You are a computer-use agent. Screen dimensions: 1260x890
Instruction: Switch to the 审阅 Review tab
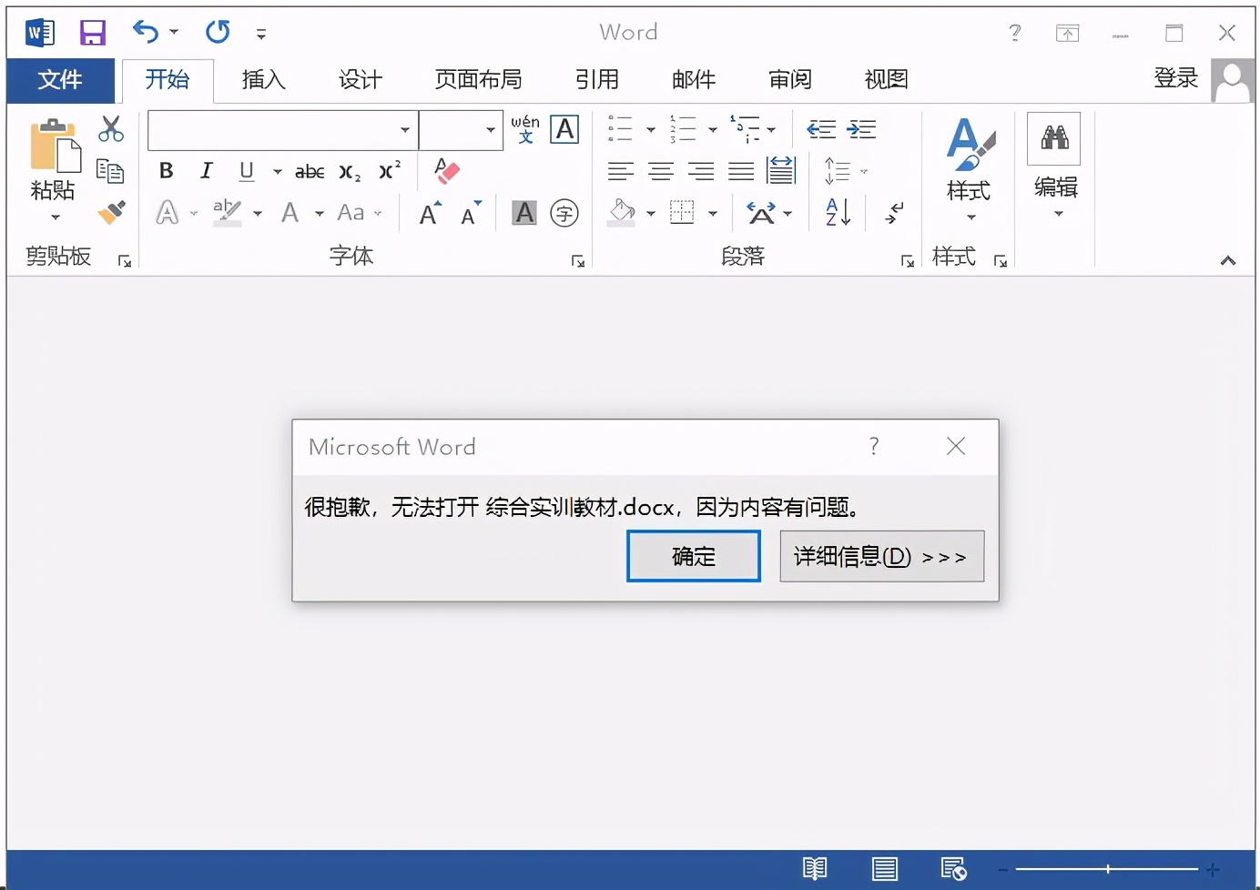[x=790, y=80]
